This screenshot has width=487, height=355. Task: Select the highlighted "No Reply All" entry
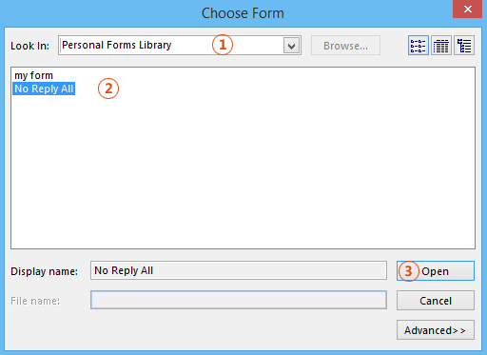click(44, 89)
